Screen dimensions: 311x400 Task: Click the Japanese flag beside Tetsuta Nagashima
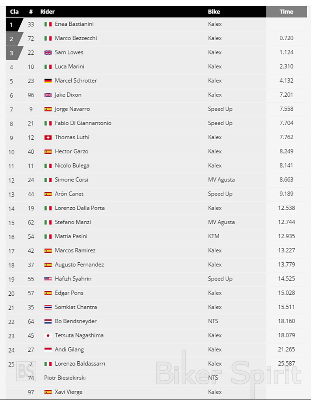[48, 335]
